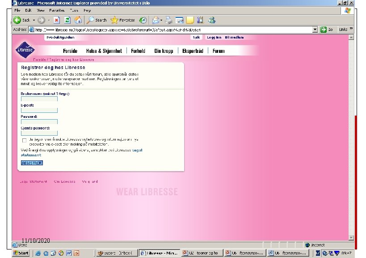Click the Logg inn link
Viewport: 366px width, 258px height.
(214, 38)
